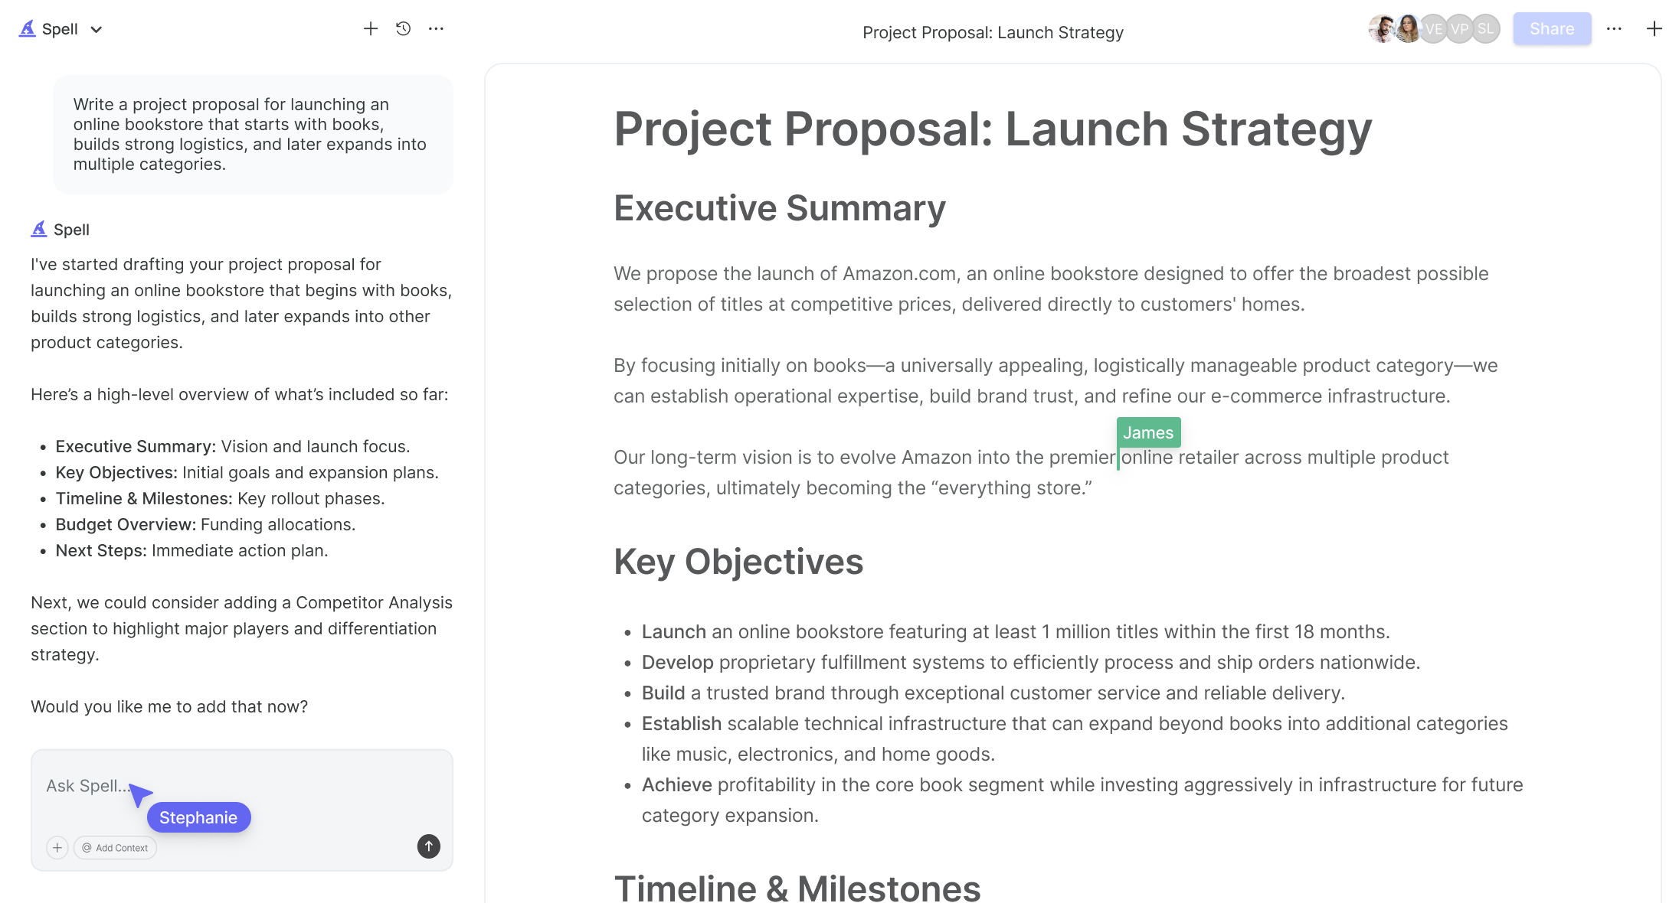Click the Share button
Screen dimensions: 1679x903
[x=1552, y=29]
